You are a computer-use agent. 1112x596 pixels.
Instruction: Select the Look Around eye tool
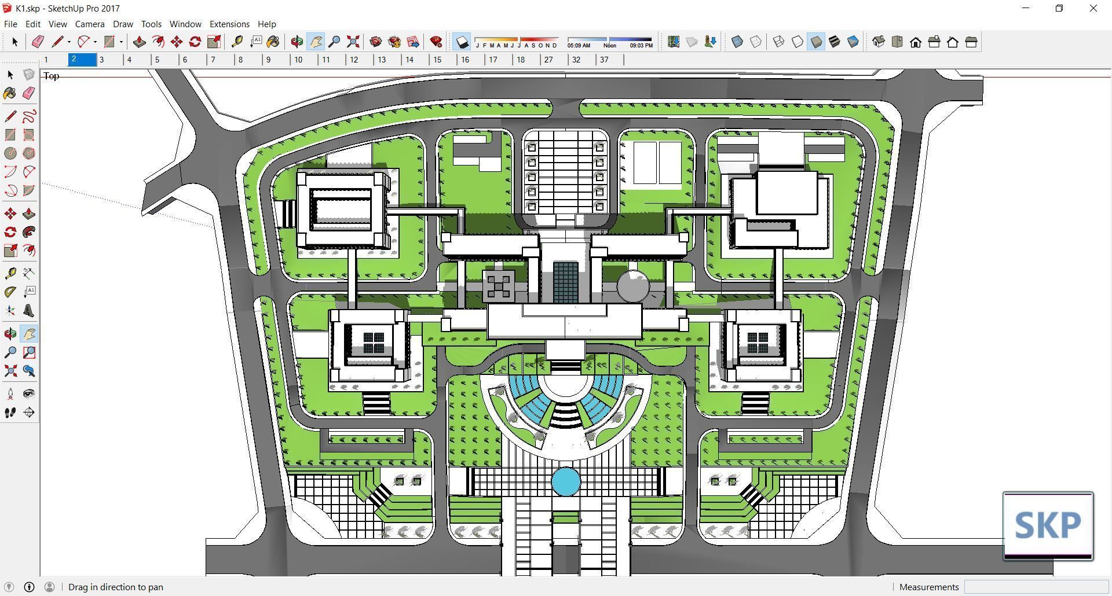tap(29, 394)
